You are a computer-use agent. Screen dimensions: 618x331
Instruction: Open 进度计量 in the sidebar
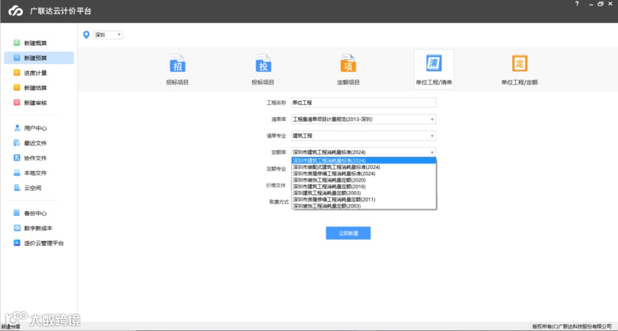click(35, 73)
